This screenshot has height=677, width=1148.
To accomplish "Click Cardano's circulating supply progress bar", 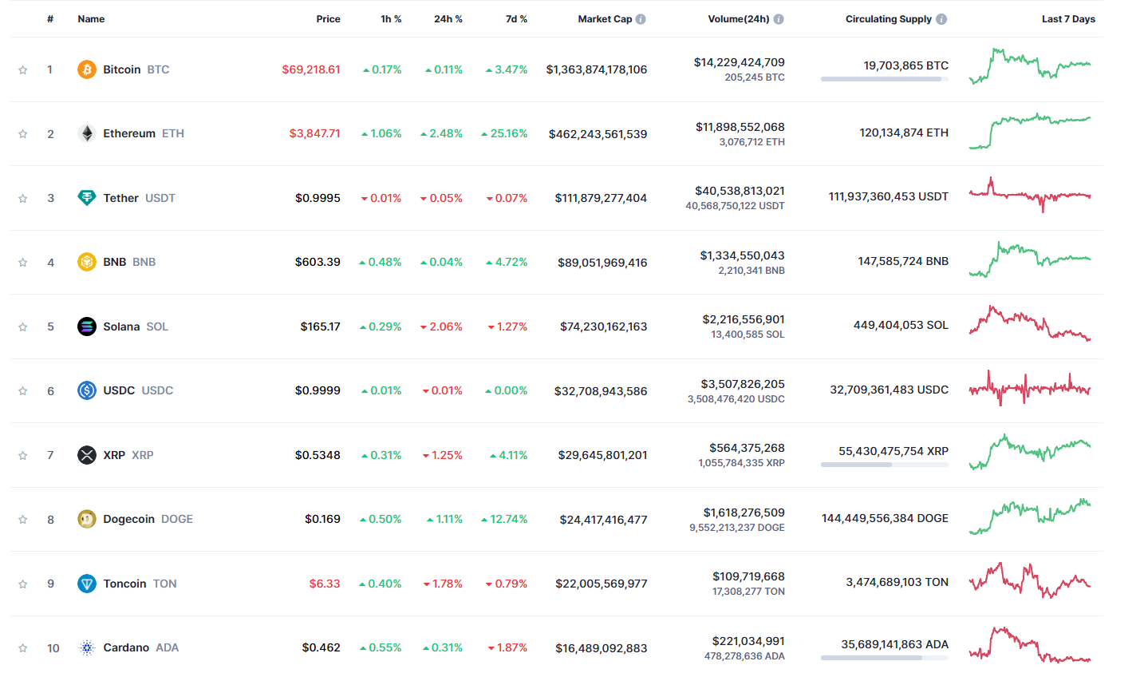I will click(885, 658).
